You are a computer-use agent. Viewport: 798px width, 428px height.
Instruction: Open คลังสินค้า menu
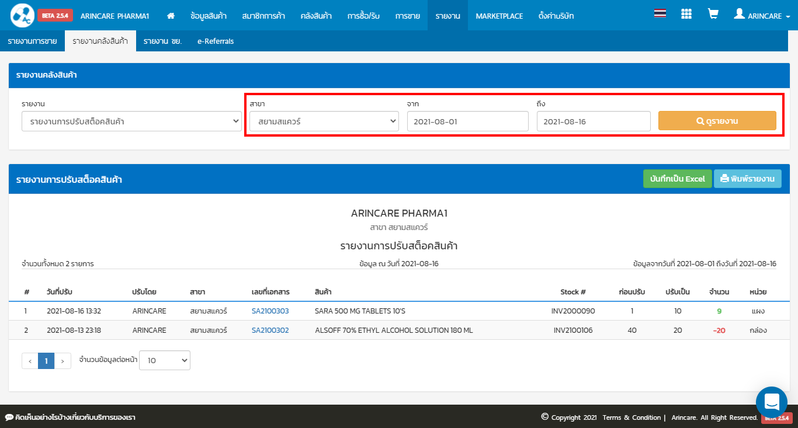click(x=316, y=16)
